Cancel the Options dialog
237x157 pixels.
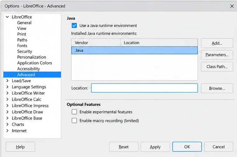(x=219, y=147)
